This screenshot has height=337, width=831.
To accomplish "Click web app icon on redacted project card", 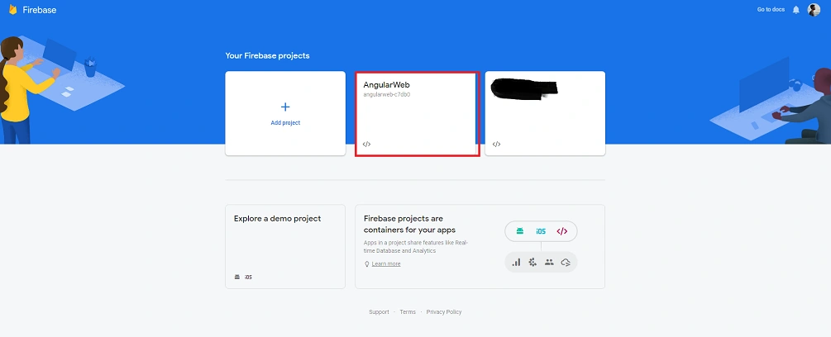I will (x=497, y=144).
